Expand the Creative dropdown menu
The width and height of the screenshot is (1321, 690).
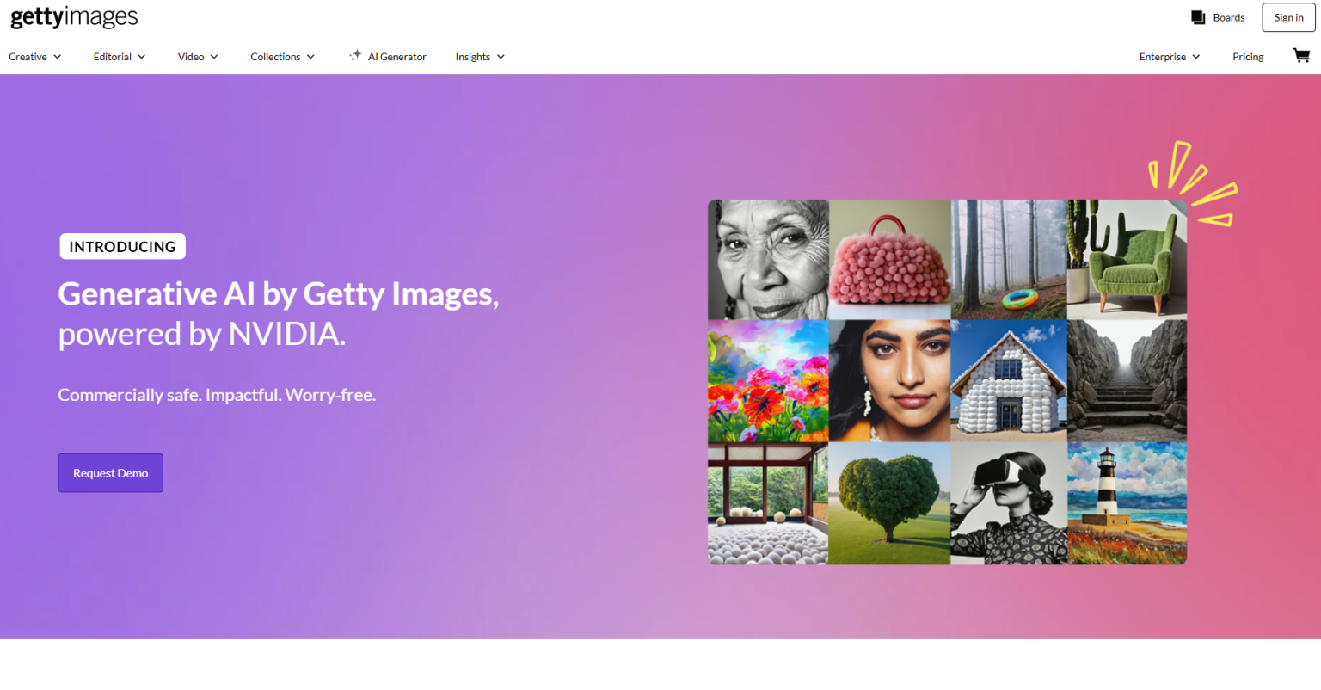point(35,57)
